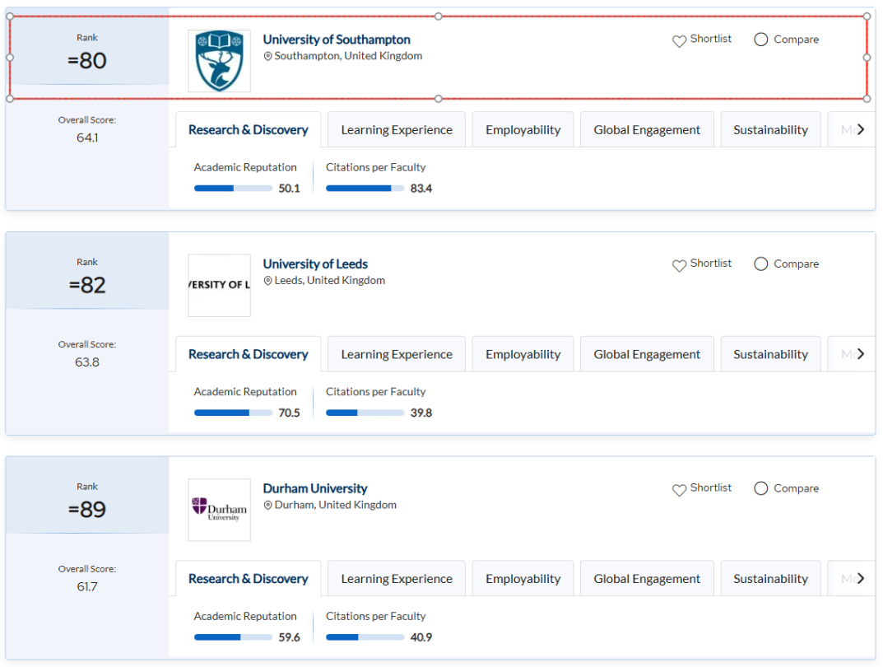
Task: Click Durham's Citations per Faculty progress bar
Action: (x=365, y=637)
